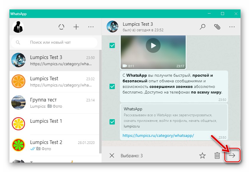Click the lemon avatar of Lumpics Test 1
The width and height of the screenshot is (250, 172).
pos(18,124)
